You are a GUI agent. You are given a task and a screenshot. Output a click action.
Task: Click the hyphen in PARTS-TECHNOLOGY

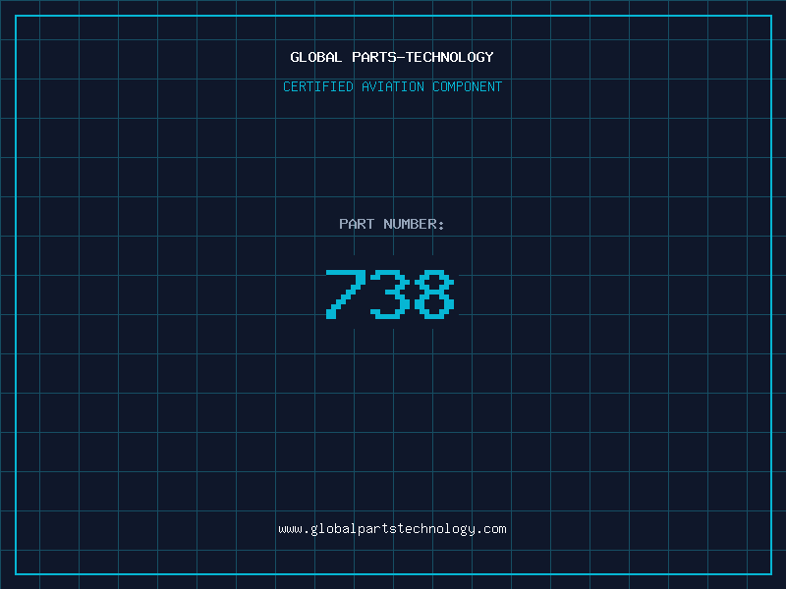(x=401, y=57)
